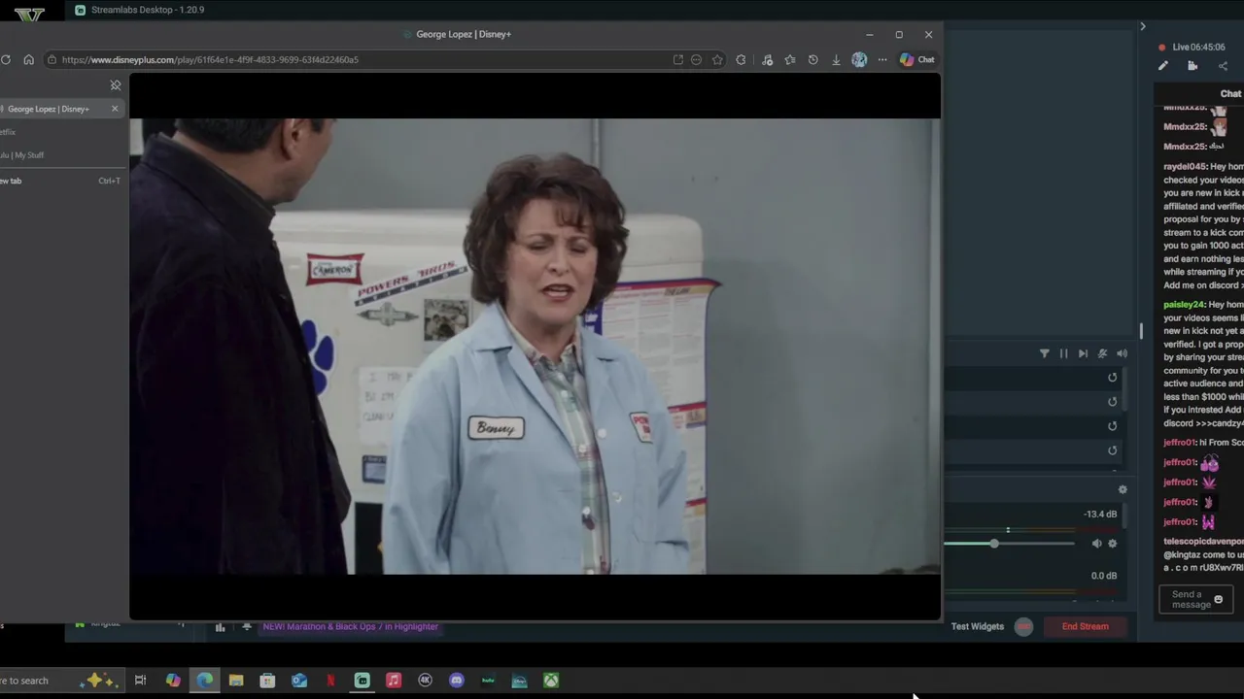The height and width of the screenshot is (699, 1244).
Task: Open chat emoji picker
Action: pyautogui.click(x=1219, y=600)
